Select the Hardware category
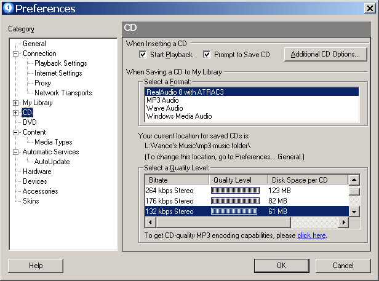 [37, 172]
